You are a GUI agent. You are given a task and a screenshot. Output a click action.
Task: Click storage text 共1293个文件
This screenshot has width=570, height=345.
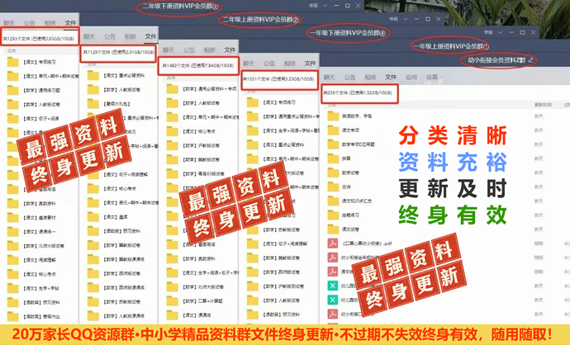[17, 39]
